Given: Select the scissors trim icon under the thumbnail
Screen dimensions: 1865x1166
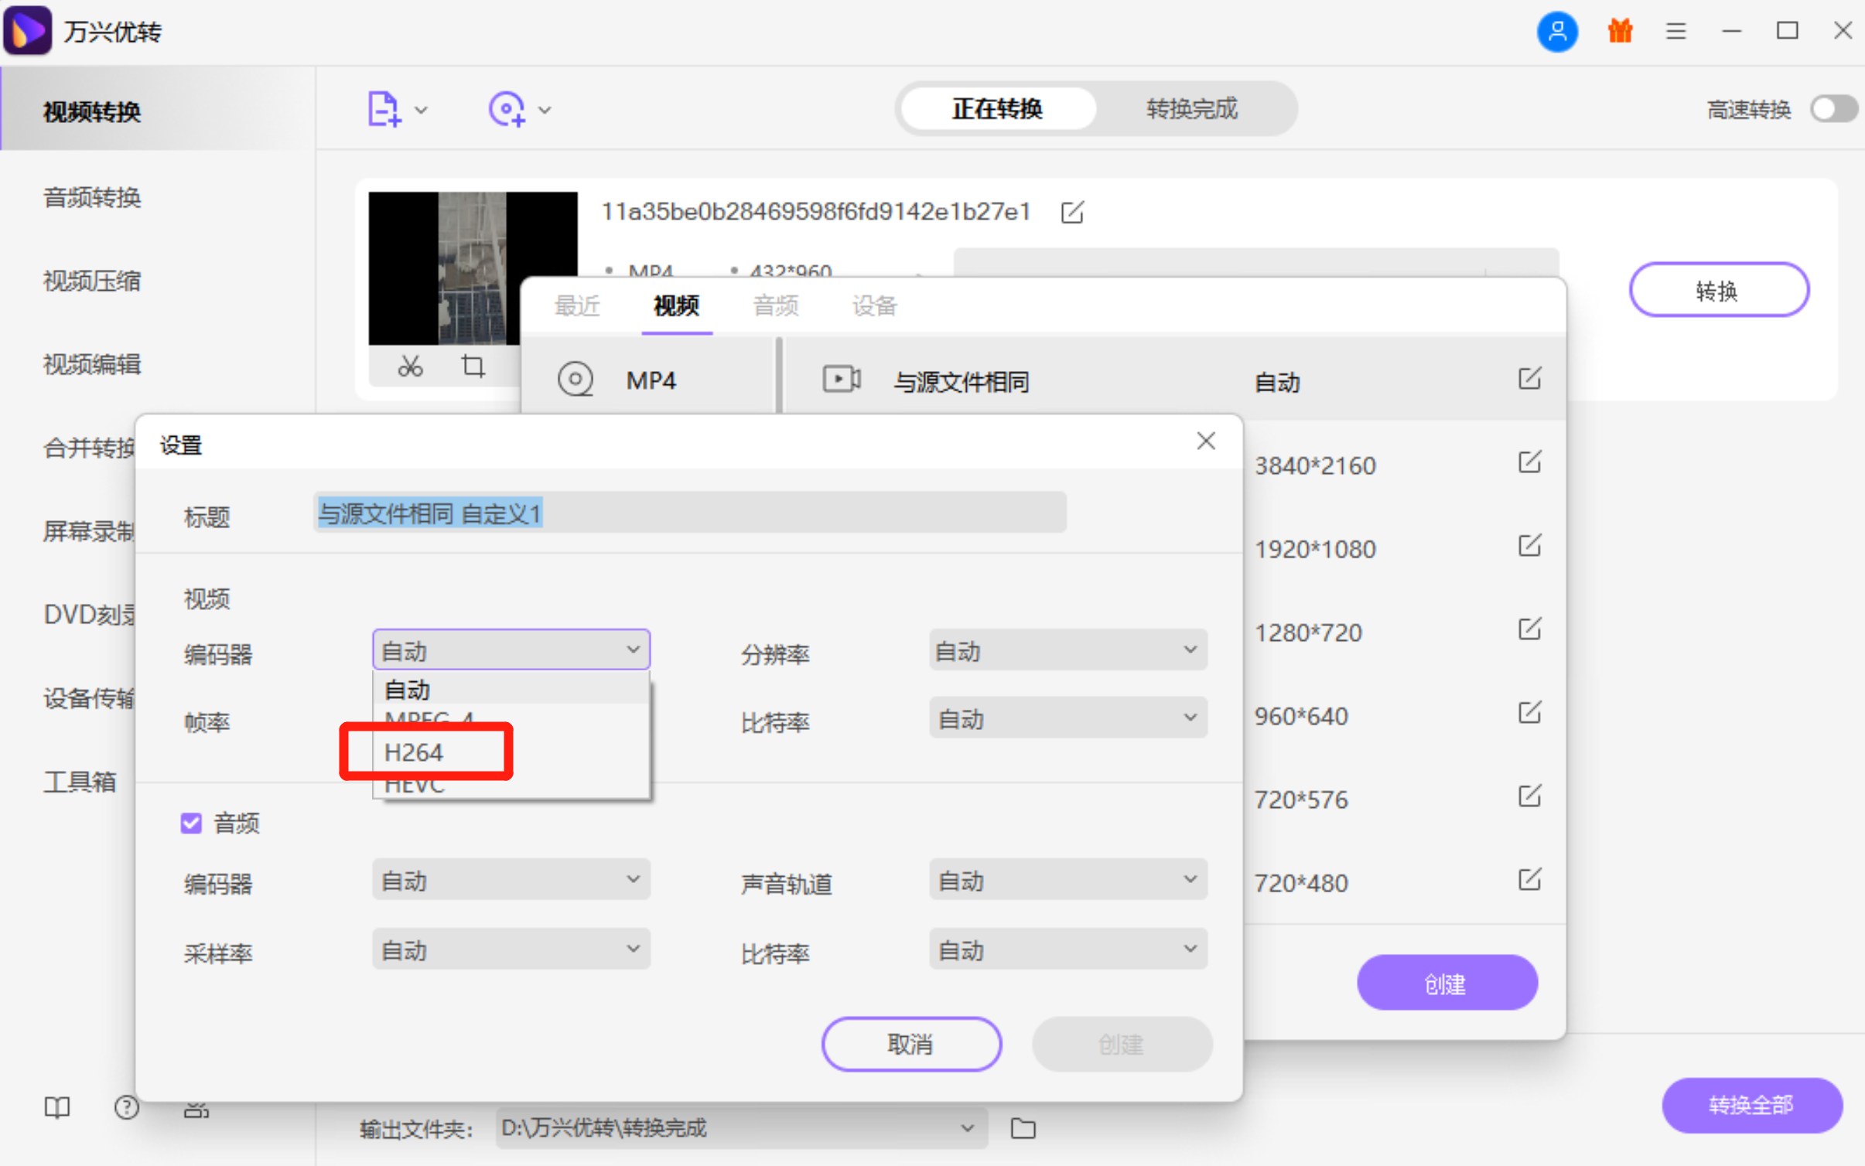Looking at the screenshot, I should pos(410,366).
